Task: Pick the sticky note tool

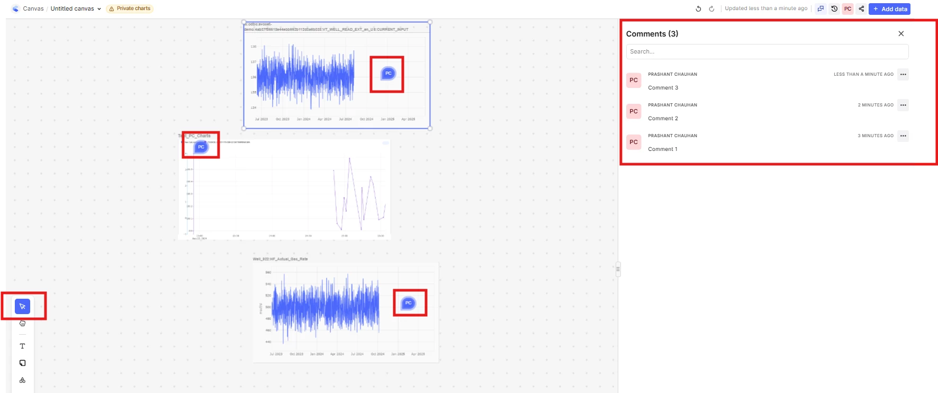Action: [x=22, y=363]
